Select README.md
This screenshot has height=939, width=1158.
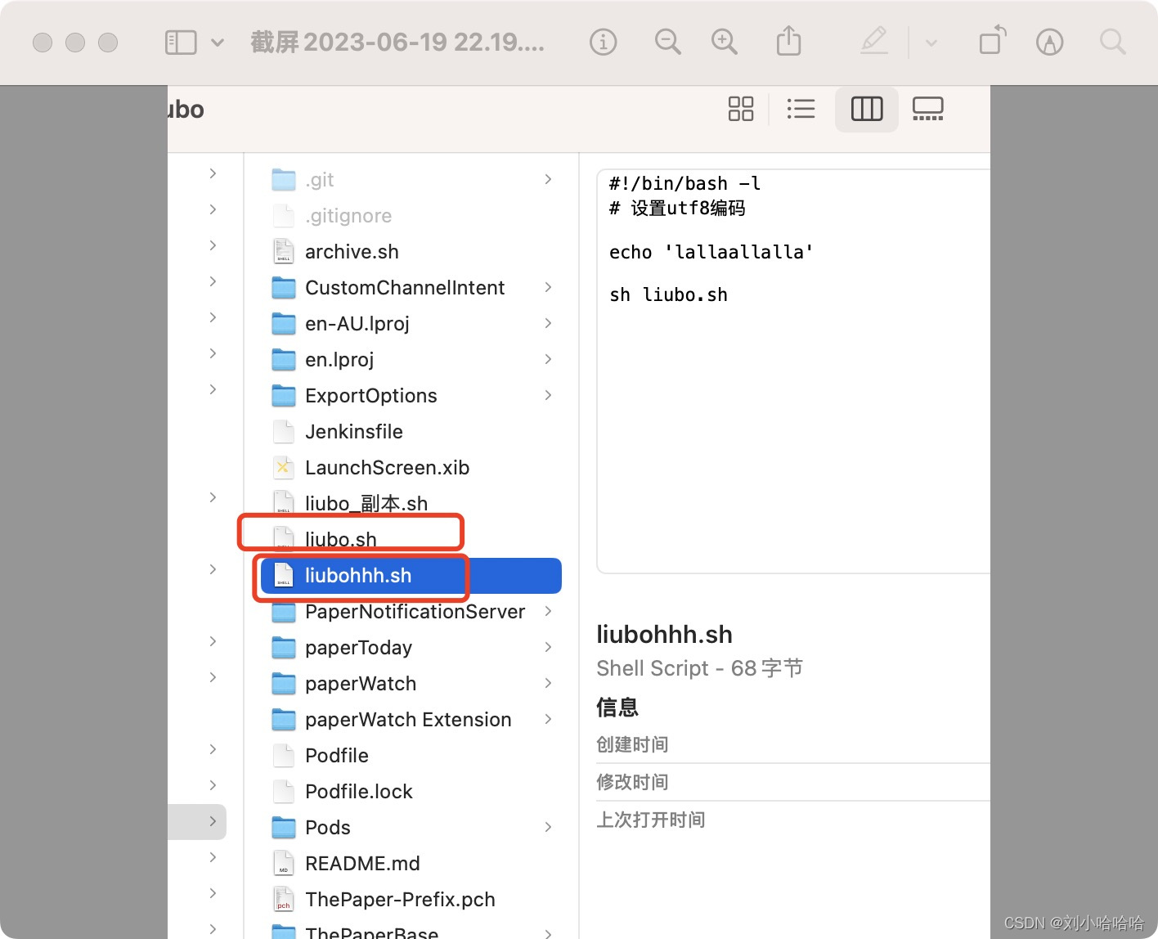pyautogui.click(x=362, y=864)
